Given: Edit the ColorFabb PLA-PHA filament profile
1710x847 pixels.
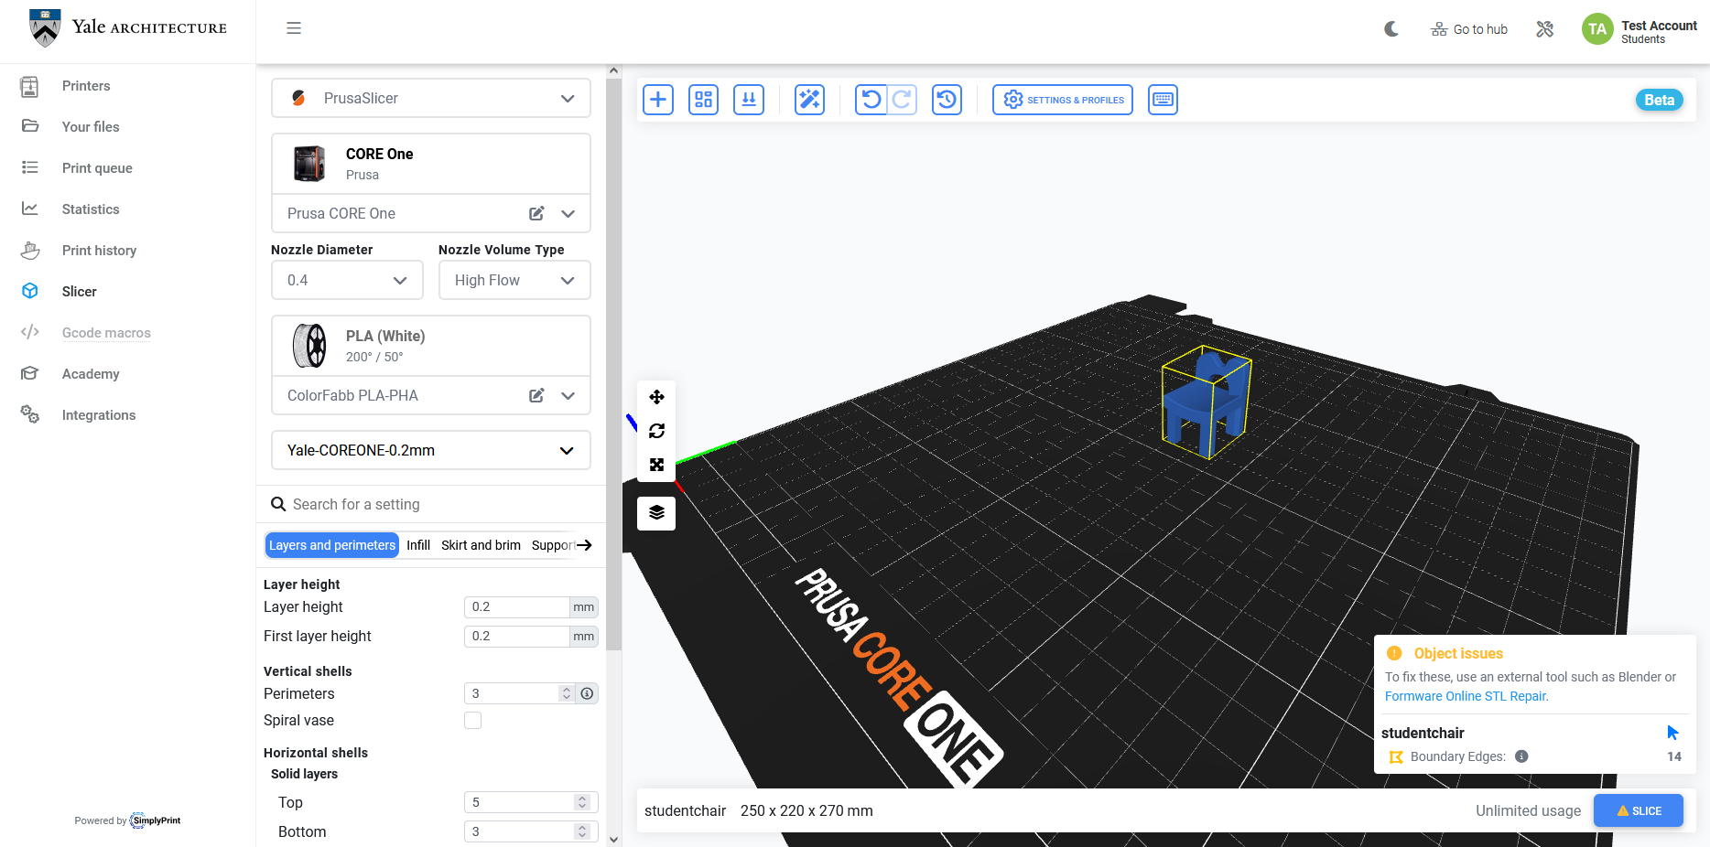Looking at the screenshot, I should click(x=536, y=395).
